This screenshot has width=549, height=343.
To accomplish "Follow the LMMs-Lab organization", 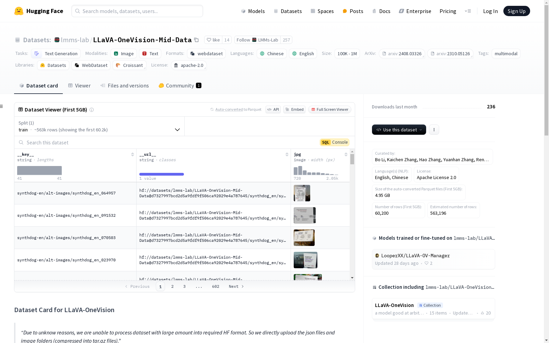I will (x=257, y=40).
